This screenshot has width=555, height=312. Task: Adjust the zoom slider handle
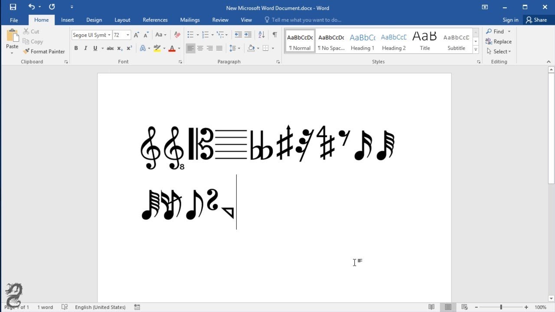pyautogui.click(x=501, y=307)
